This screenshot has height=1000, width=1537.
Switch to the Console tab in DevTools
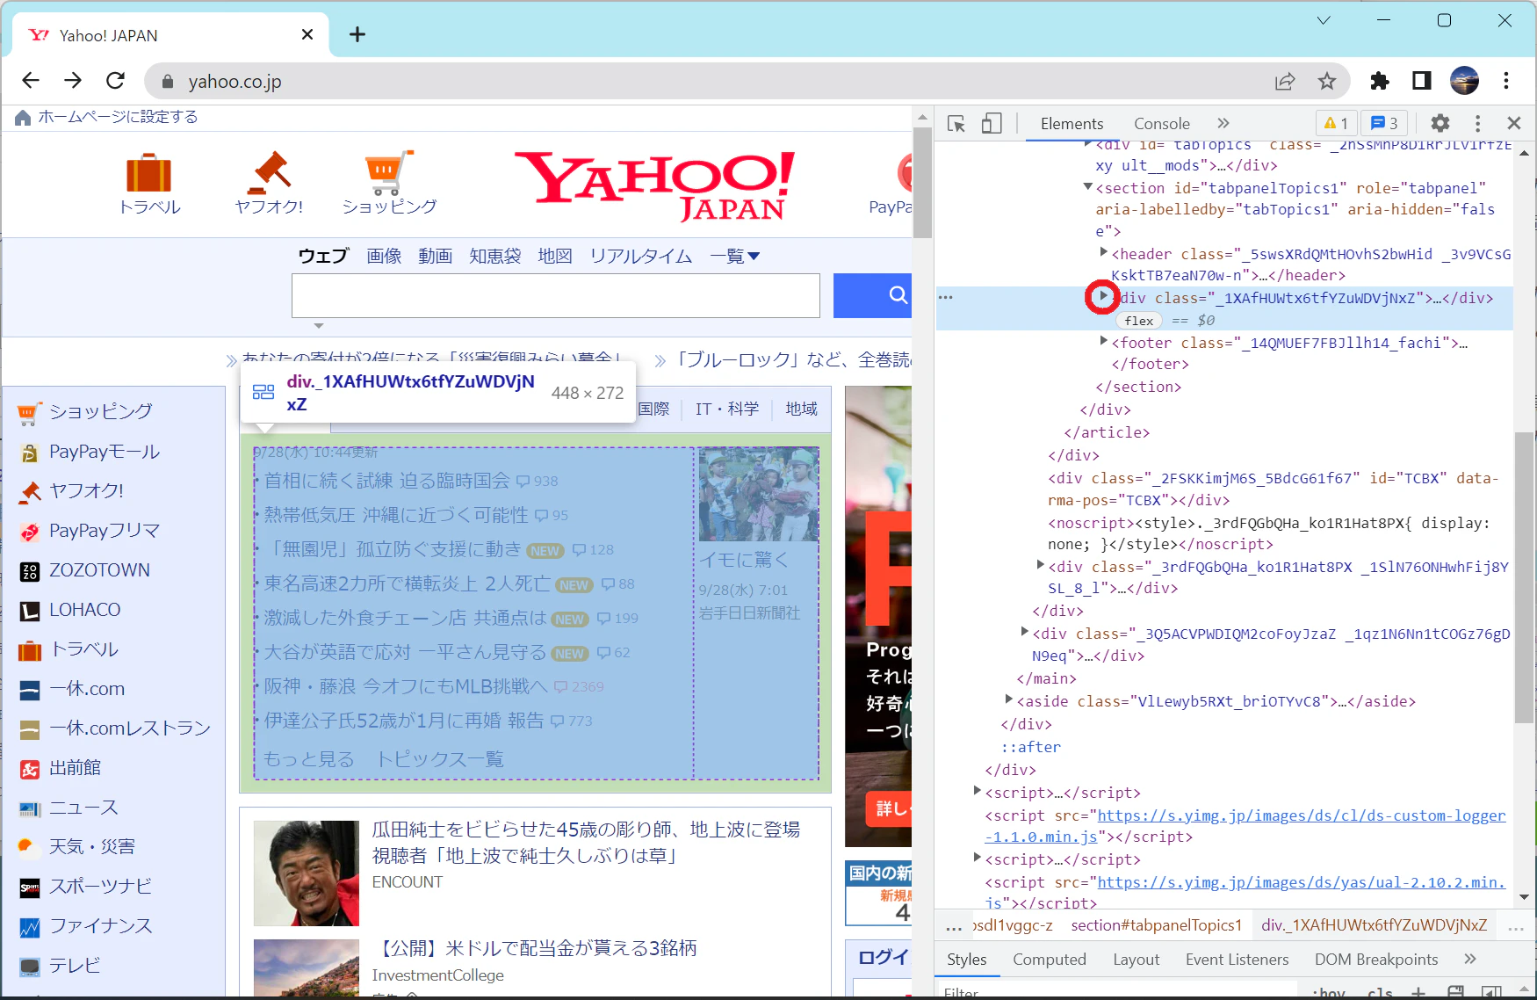click(1162, 124)
